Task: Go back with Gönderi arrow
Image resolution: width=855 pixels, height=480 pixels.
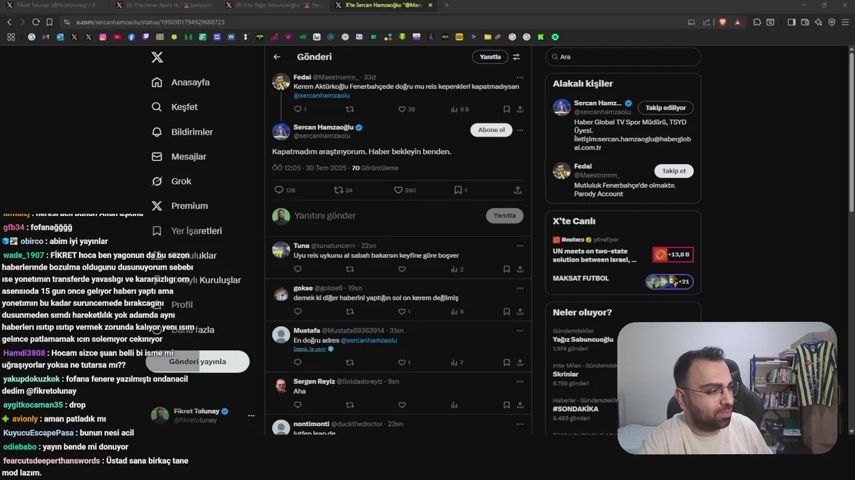Action: click(x=277, y=57)
